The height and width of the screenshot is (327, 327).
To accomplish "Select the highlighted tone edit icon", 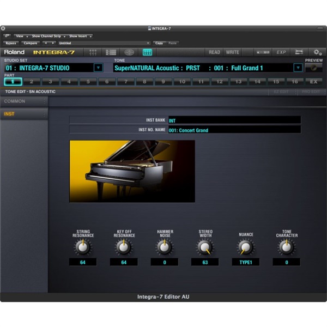I will pos(147,52).
